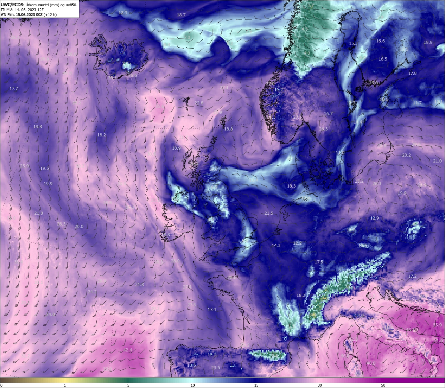445x388 pixels.
Task: Click the 19.8 value label
Action: [38, 127]
